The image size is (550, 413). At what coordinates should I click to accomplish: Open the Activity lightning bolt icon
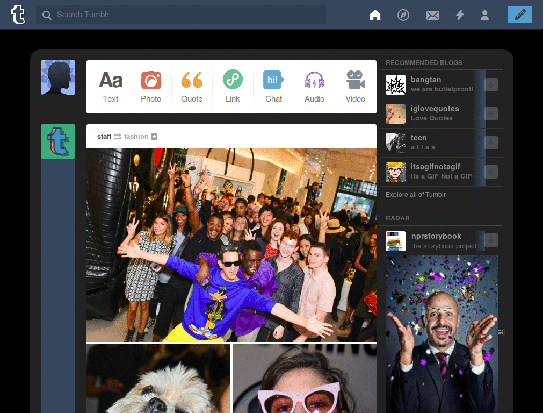coord(460,15)
